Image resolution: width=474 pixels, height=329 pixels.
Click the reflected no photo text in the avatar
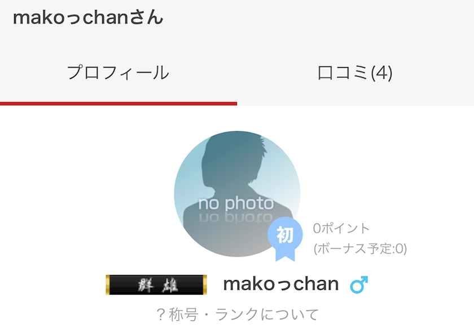point(236,217)
